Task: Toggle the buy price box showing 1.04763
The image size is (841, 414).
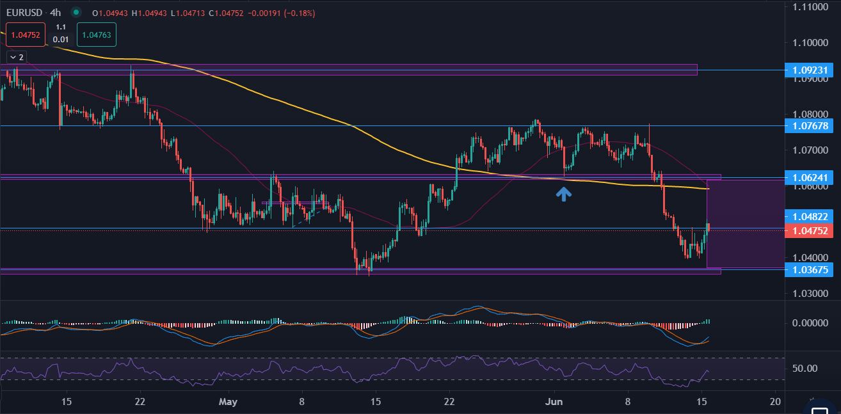Action: pos(96,33)
